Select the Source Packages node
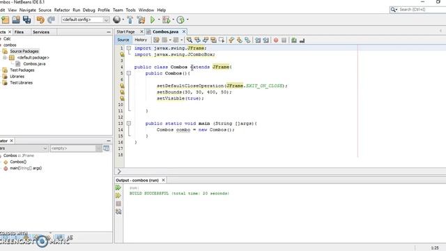This screenshot has width=446, height=251. point(24,51)
